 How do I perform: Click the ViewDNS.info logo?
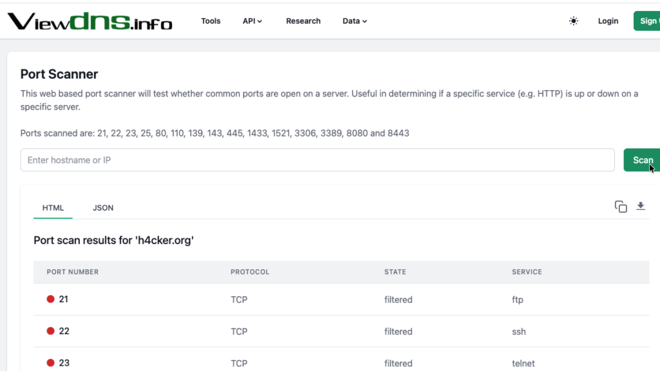pos(90,21)
